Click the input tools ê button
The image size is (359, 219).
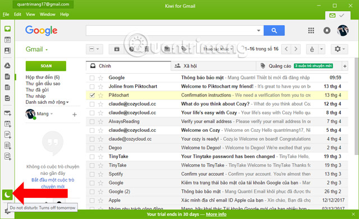tap(312, 49)
